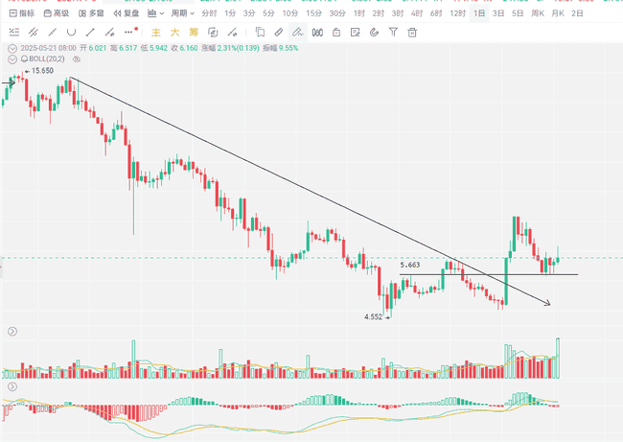Expand the volume panel chevron
The height and width of the screenshot is (442, 623).
click(12, 332)
